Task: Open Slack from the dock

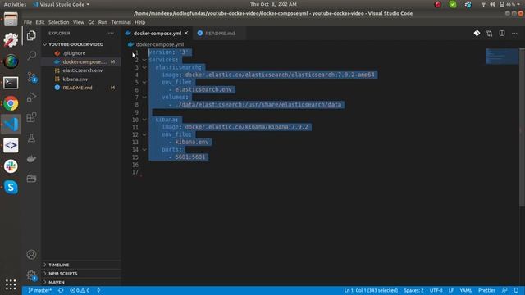Action: coord(11,166)
